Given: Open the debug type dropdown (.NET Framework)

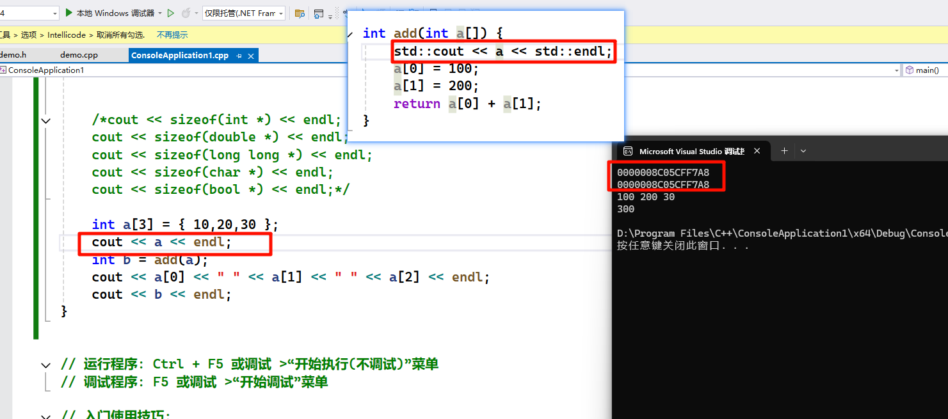Looking at the screenshot, I should (244, 13).
